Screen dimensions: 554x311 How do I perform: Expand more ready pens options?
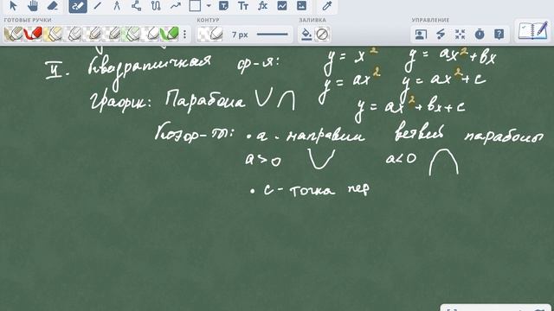coord(184,35)
